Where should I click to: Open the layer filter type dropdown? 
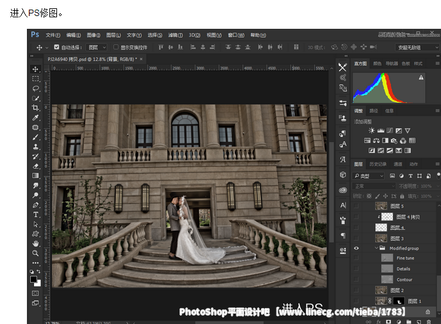coord(368,176)
